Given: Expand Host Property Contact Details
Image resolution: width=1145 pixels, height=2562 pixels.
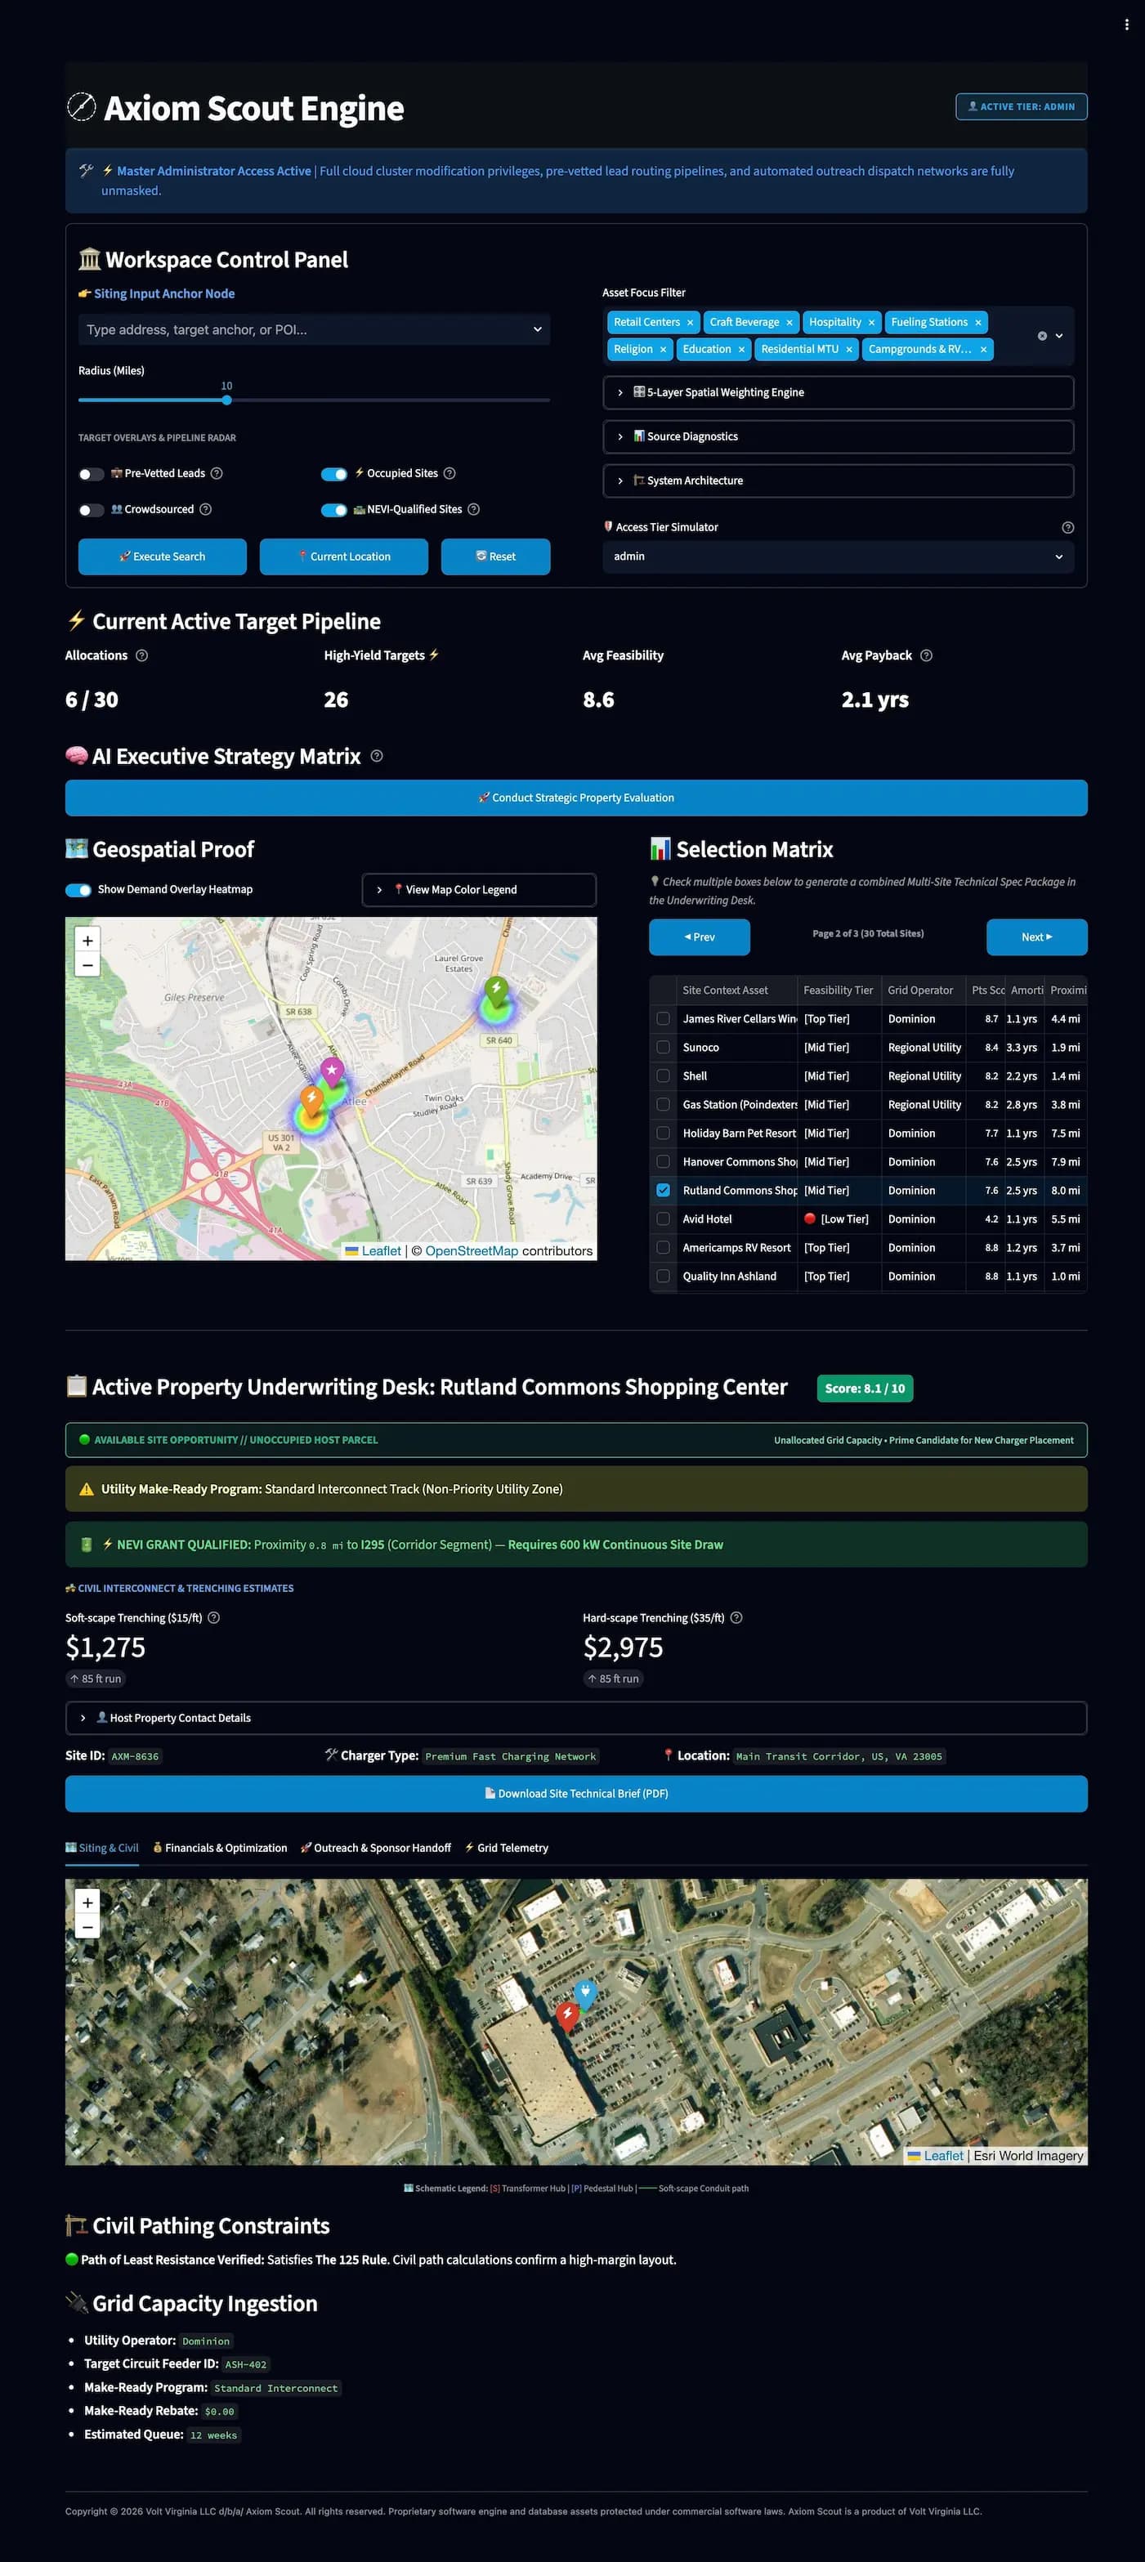Looking at the screenshot, I should [576, 1718].
